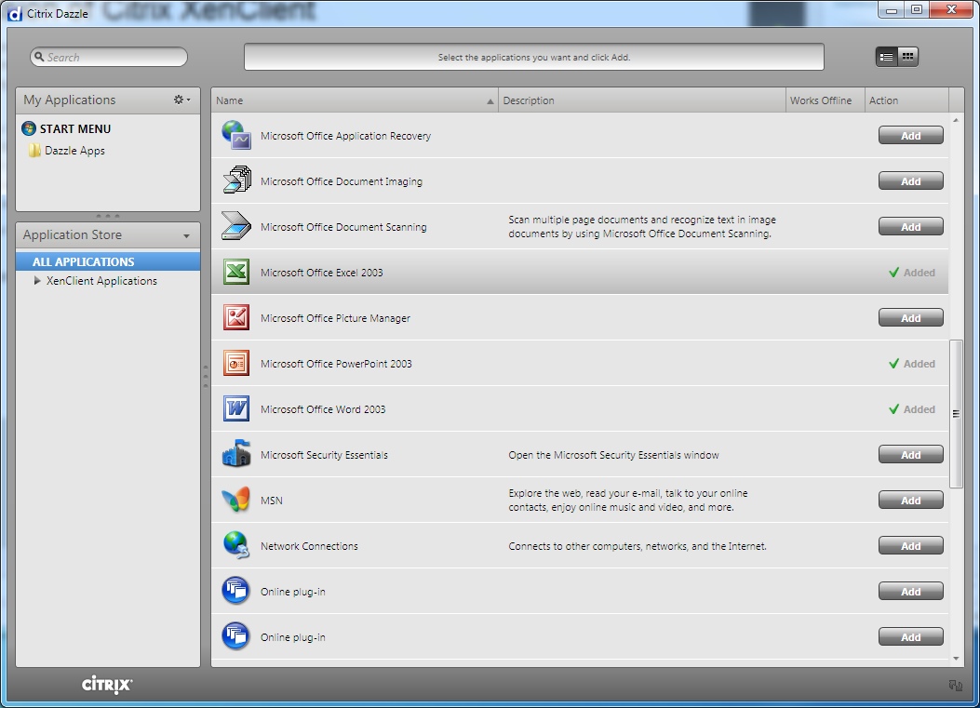Open the Application Store dropdown arrow
The image size is (980, 708).
(186, 236)
